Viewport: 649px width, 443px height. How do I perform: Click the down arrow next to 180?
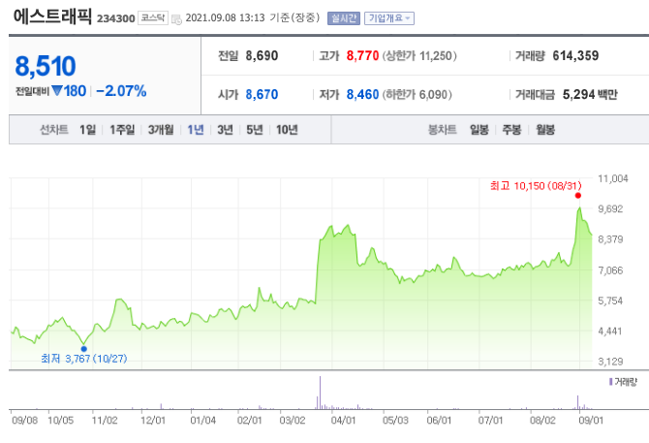point(57,91)
